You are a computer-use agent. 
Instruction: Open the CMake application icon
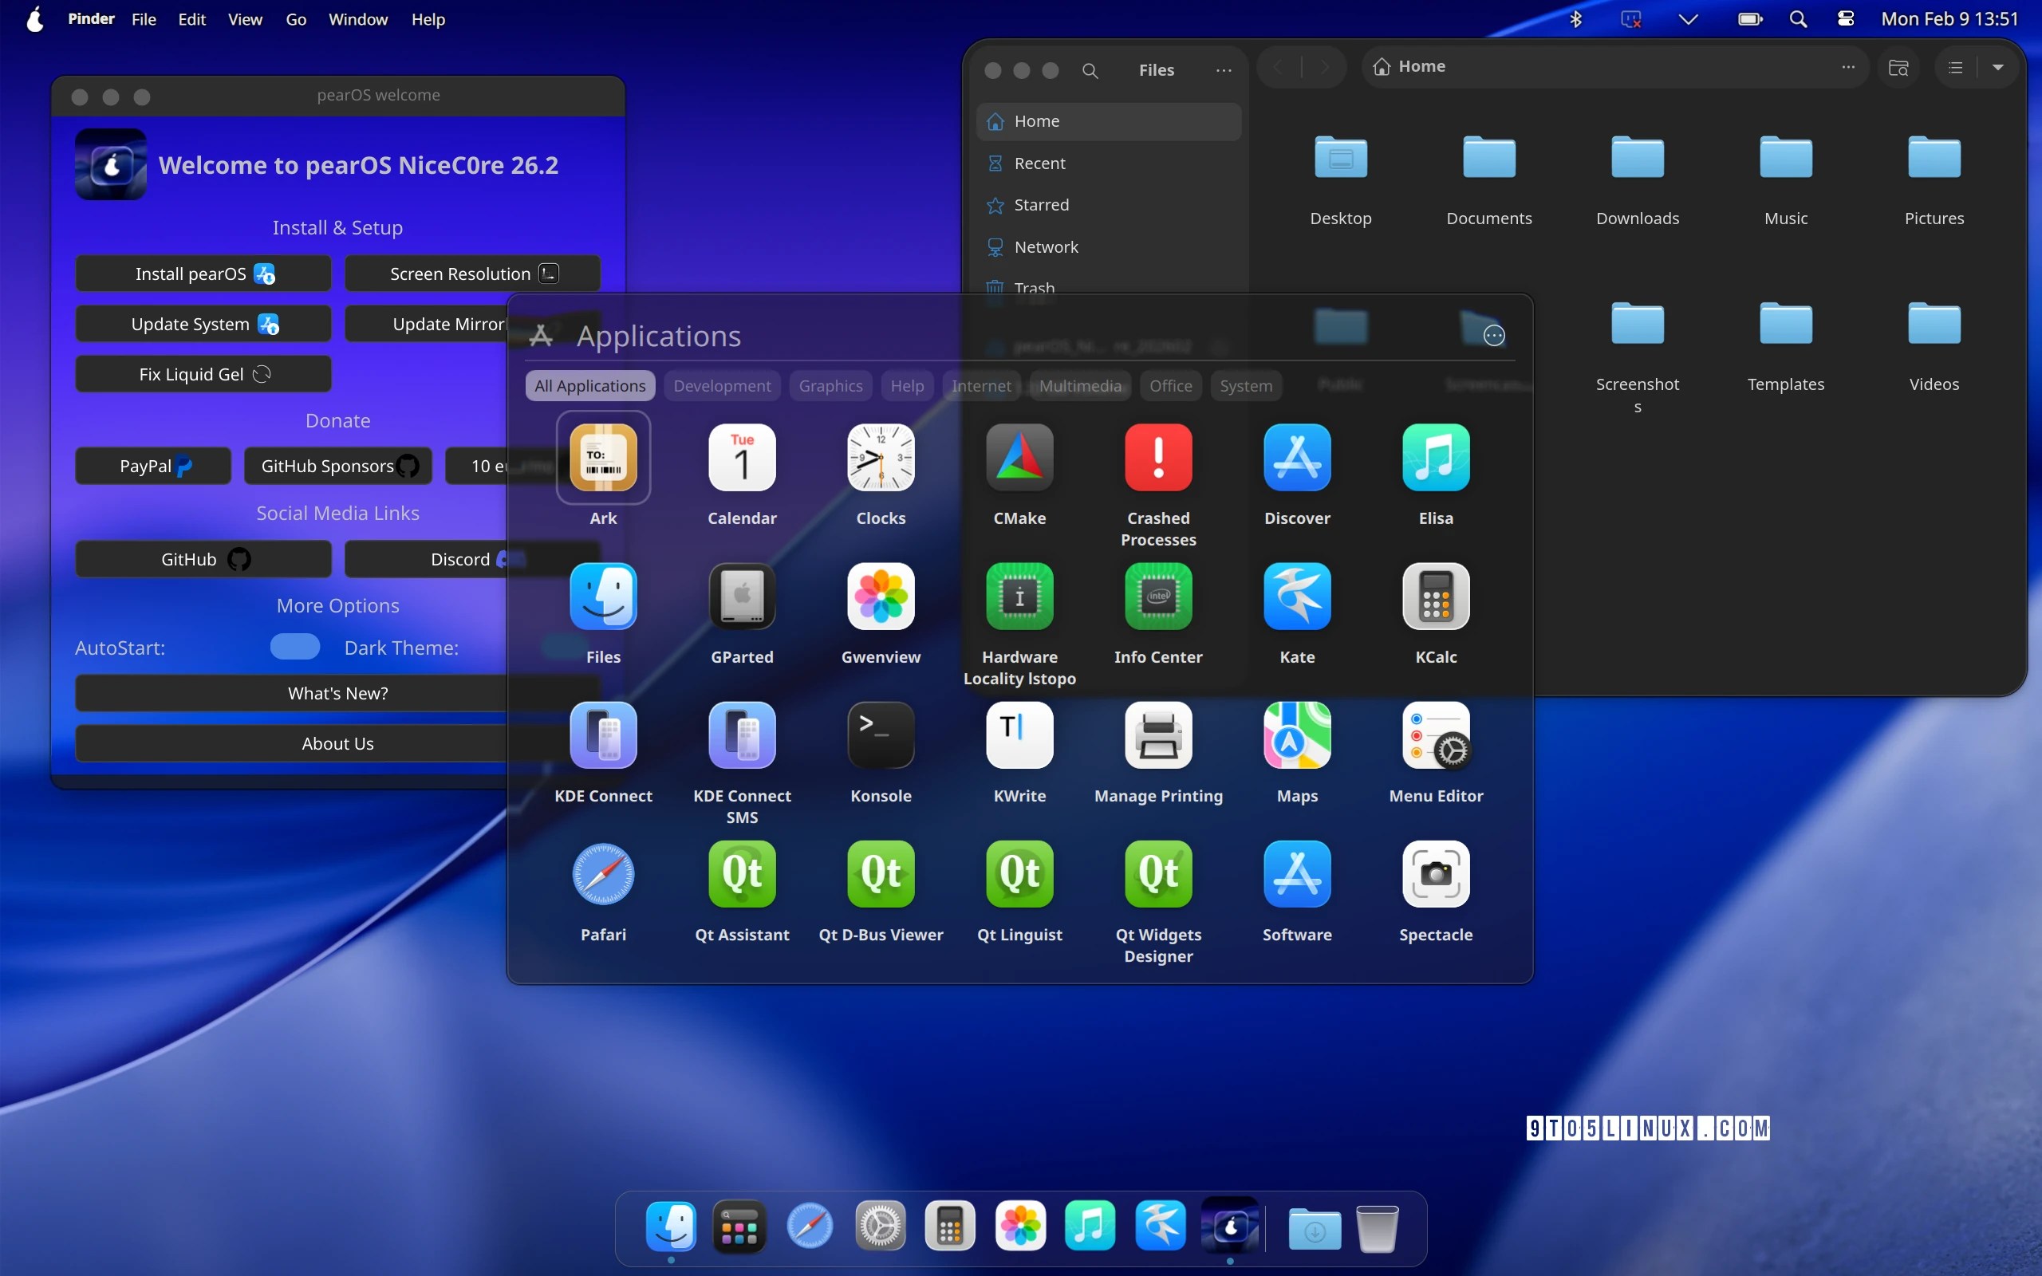tap(1019, 458)
